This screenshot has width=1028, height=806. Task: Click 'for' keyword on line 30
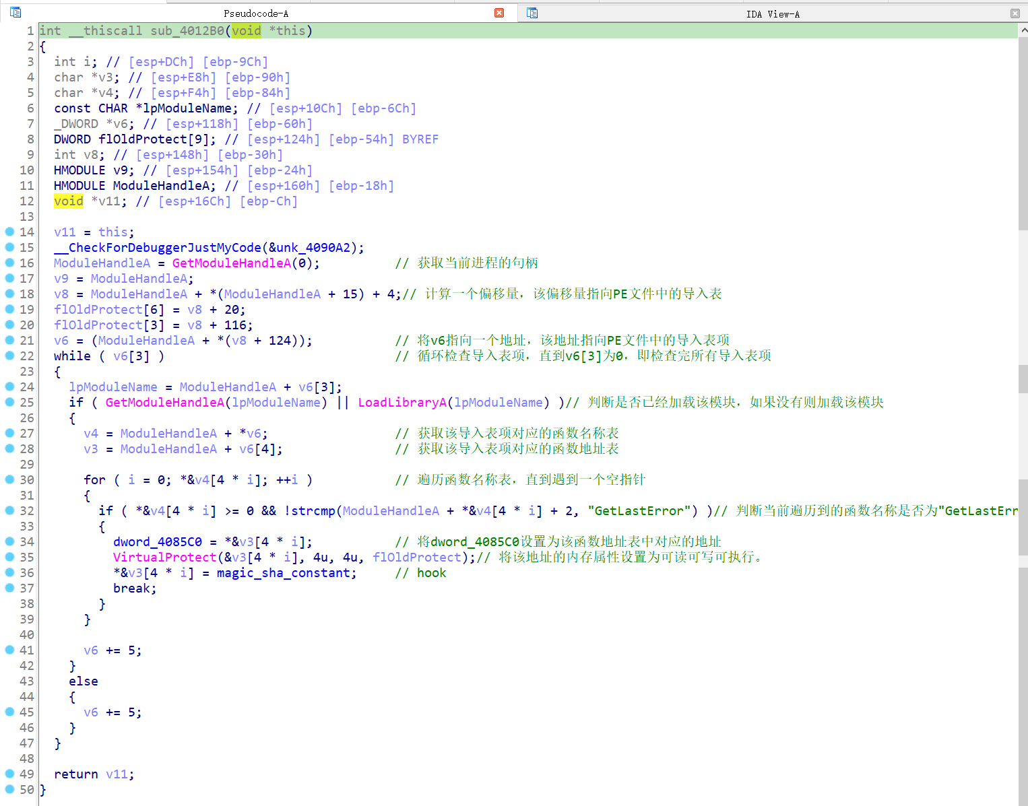pos(94,479)
